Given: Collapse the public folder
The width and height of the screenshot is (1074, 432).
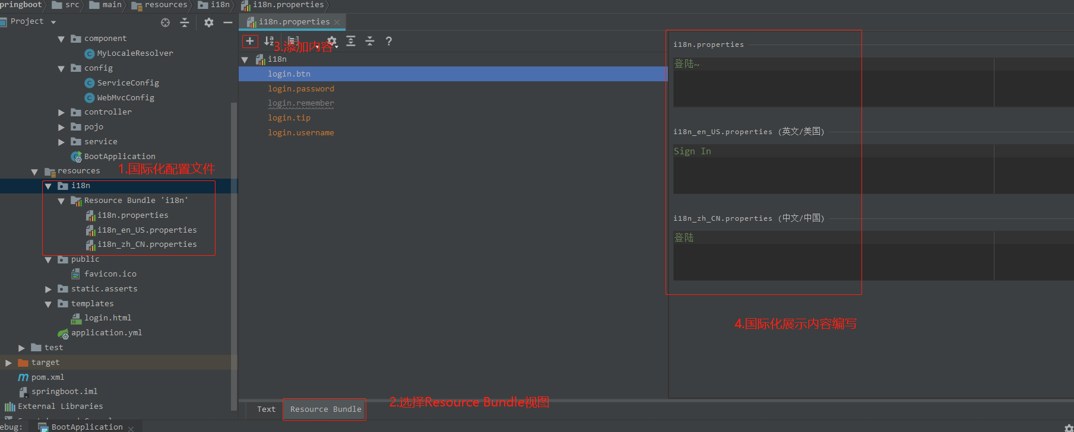Looking at the screenshot, I should 48,260.
